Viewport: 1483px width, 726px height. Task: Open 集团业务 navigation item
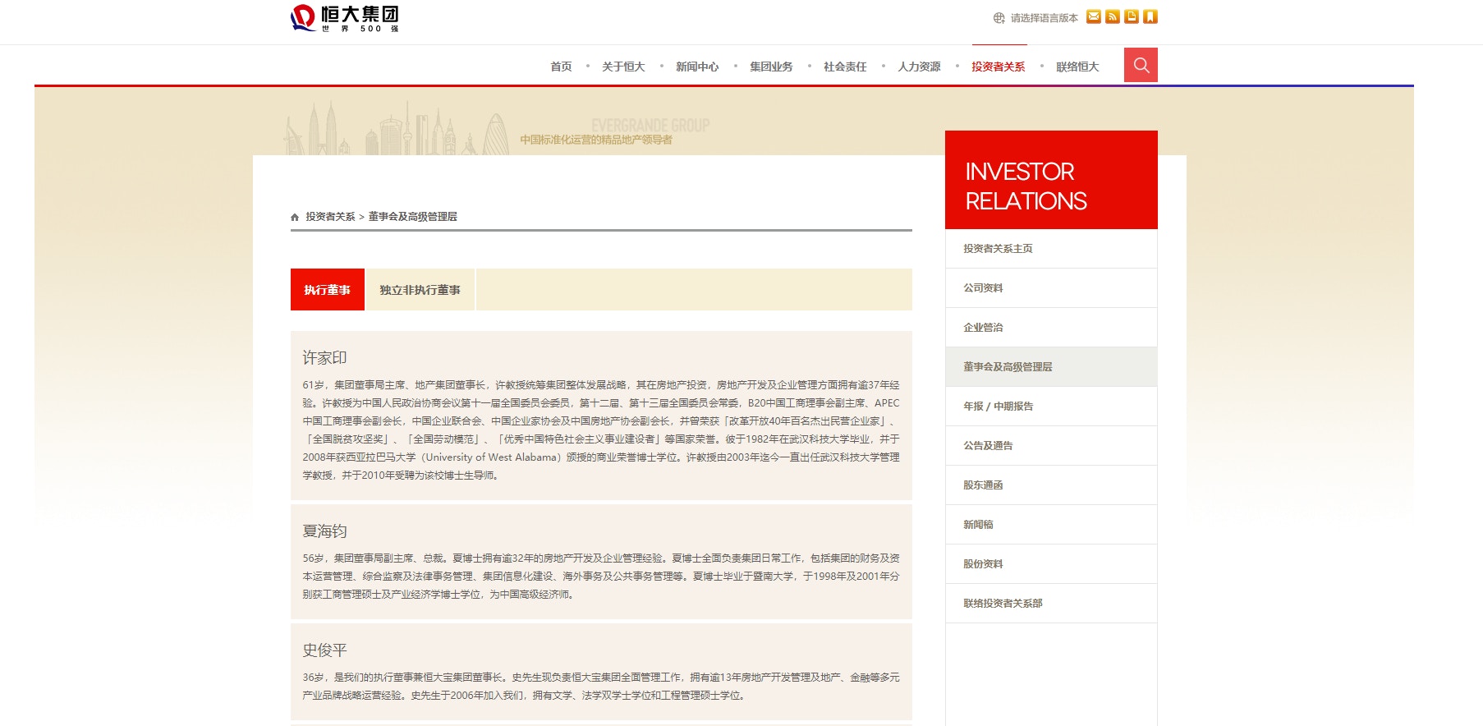(771, 67)
